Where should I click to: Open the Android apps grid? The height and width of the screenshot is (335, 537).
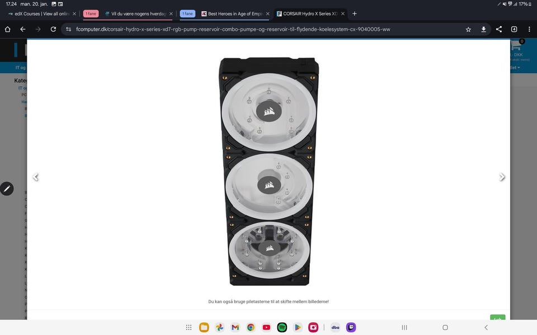[x=189, y=328]
